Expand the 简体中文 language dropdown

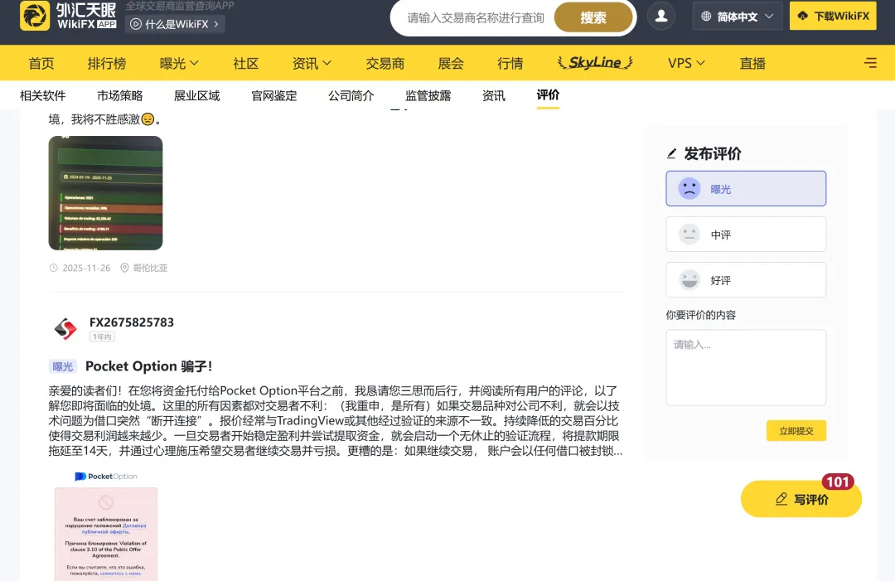(737, 16)
